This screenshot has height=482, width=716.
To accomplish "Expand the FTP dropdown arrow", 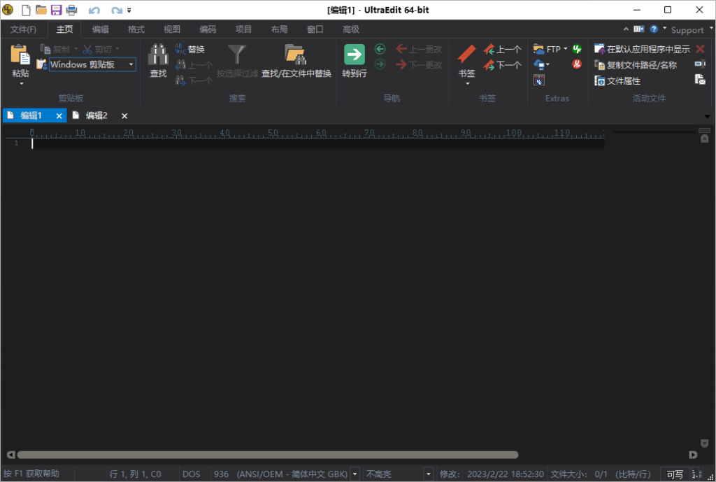I will [x=565, y=48].
